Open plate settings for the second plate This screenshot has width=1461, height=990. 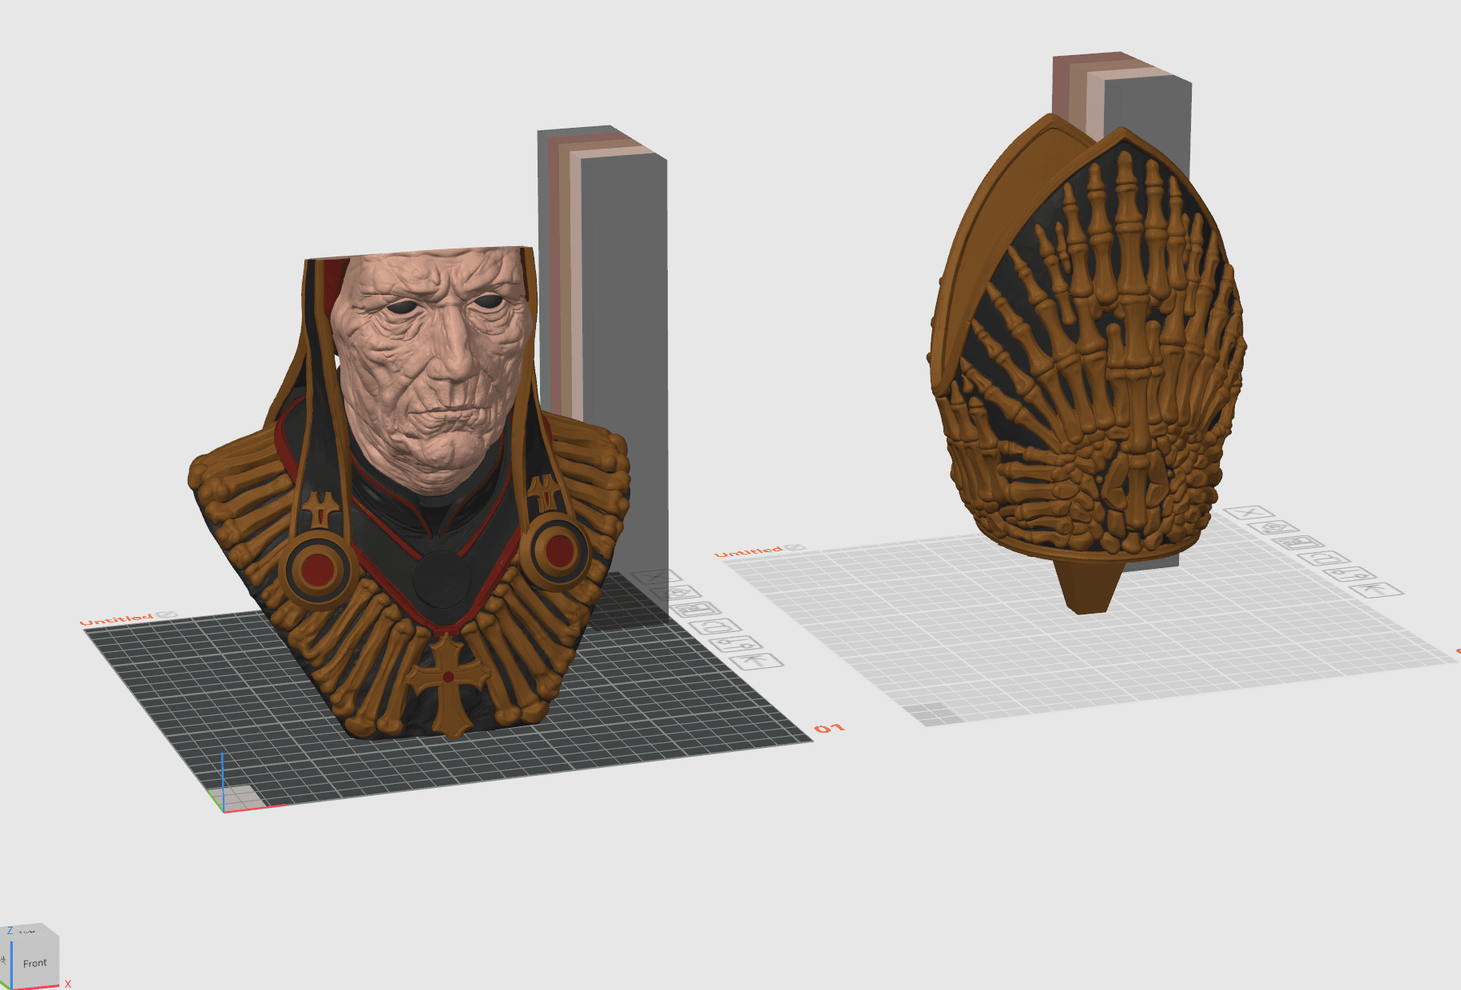(x=1350, y=575)
